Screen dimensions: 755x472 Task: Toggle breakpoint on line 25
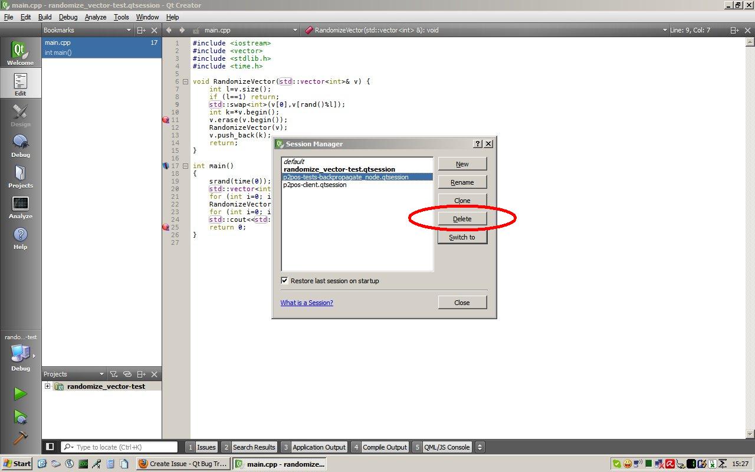pyautogui.click(x=166, y=227)
